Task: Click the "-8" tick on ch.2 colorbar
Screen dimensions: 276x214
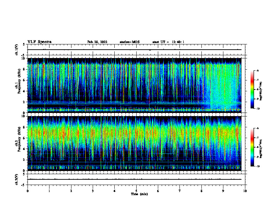Action: 257,147
